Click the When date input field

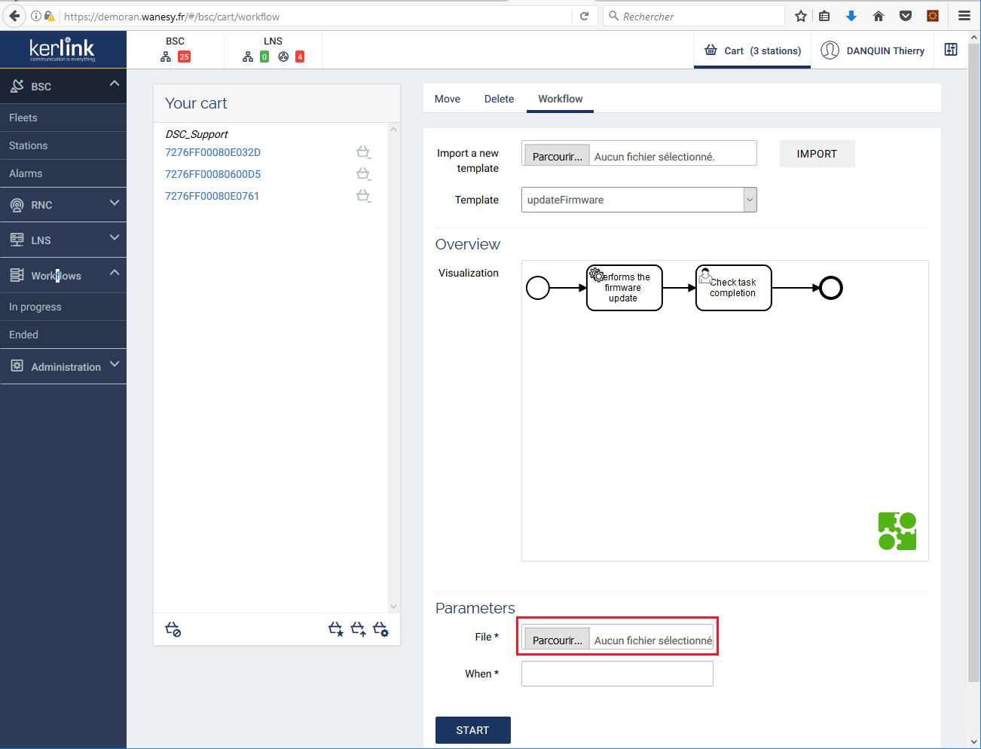pos(617,674)
